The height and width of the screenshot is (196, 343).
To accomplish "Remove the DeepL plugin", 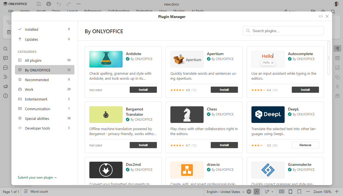I will [x=305, y=145].
